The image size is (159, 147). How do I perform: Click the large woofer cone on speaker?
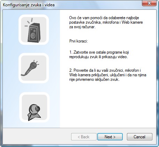[33, 36]
